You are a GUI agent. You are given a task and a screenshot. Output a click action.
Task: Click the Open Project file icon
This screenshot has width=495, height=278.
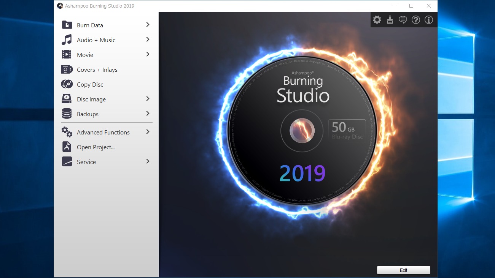pos(67,147)
